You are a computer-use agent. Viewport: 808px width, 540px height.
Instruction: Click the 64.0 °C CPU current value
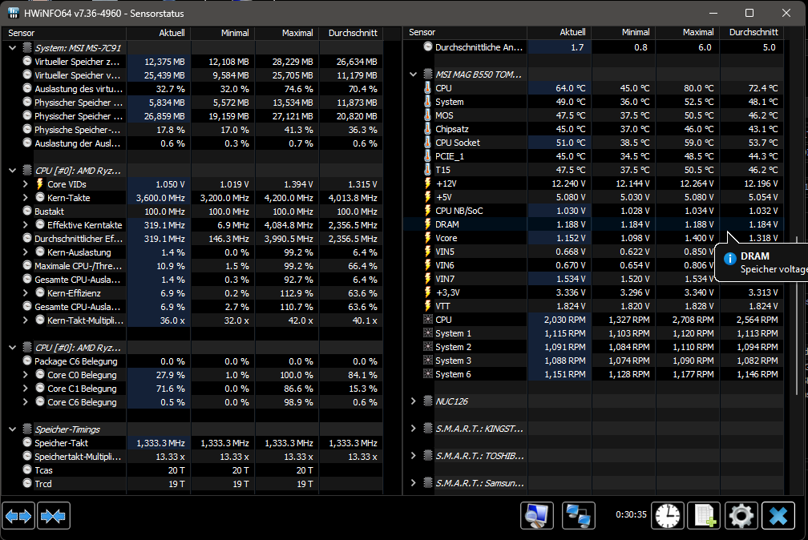[571, 88]
